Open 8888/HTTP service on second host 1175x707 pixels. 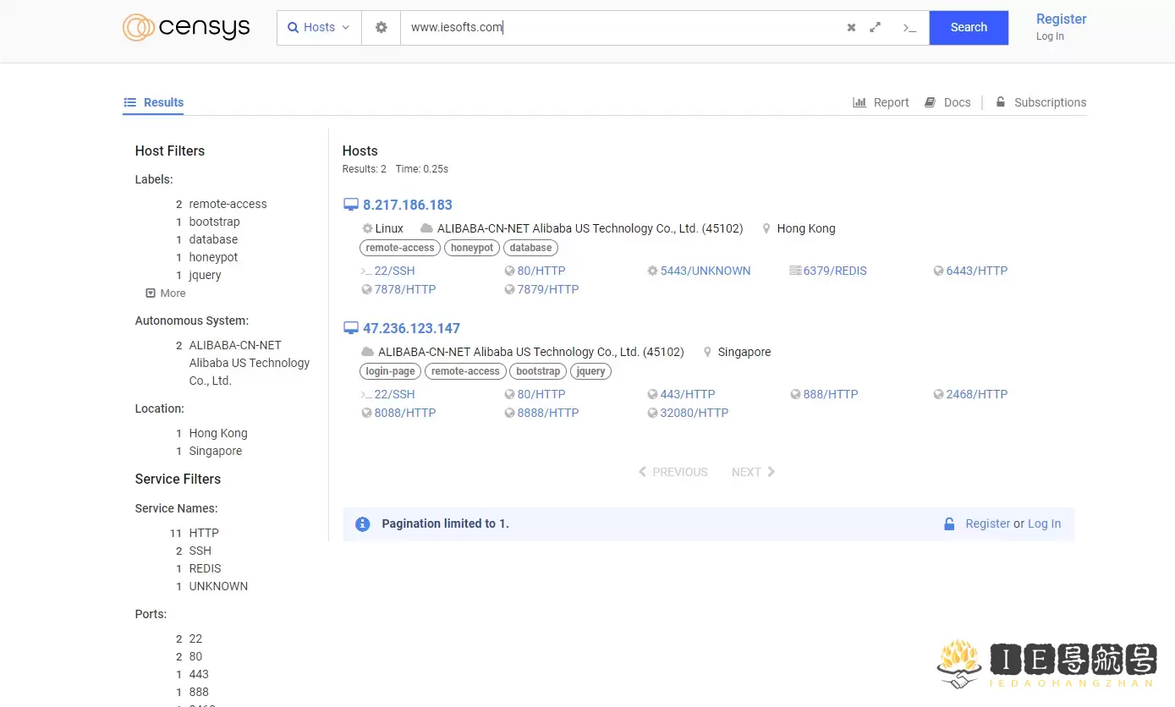(541, 413)
